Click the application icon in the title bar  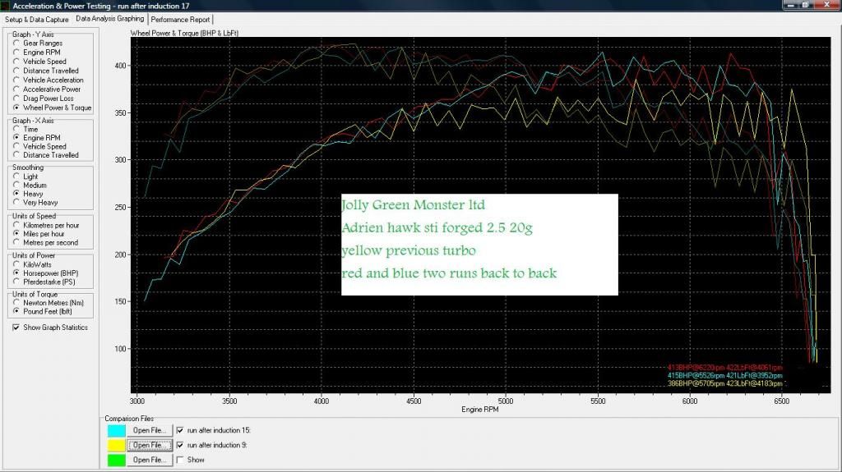7,6
